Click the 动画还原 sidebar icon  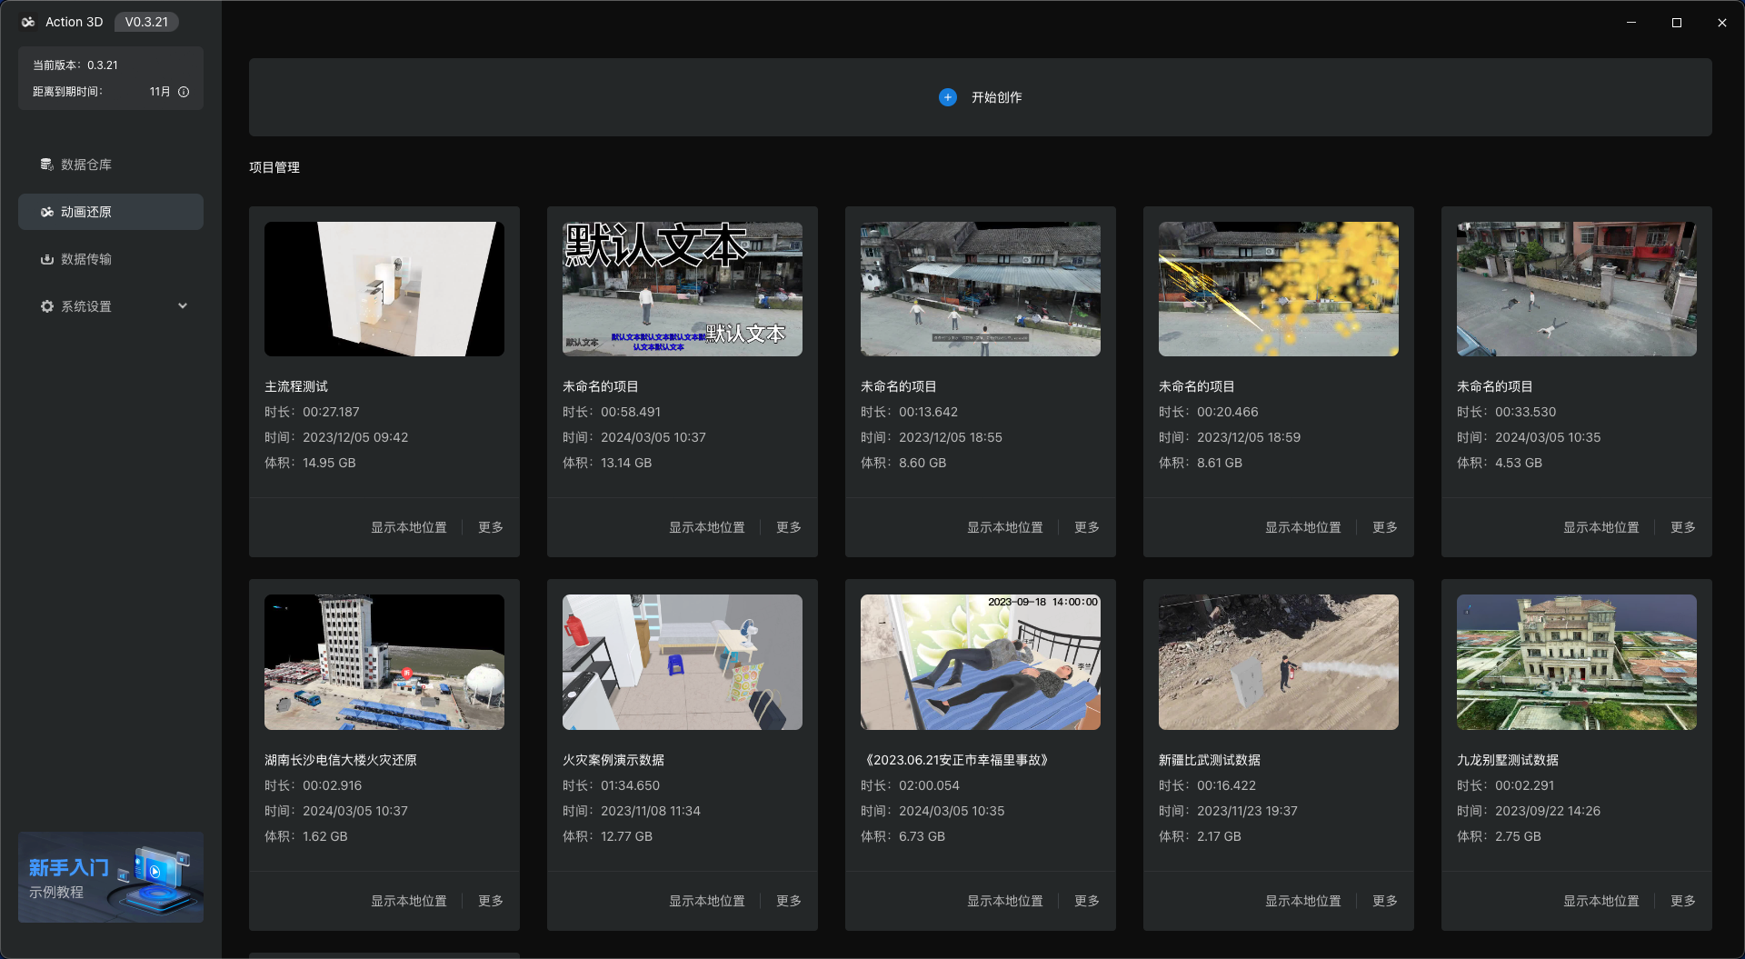tap(46, 212)
